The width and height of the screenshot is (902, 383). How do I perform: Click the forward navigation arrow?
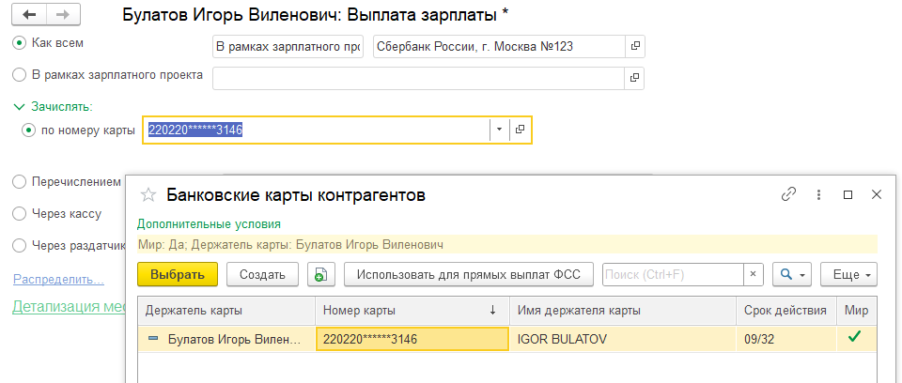[x=62, y=16]
